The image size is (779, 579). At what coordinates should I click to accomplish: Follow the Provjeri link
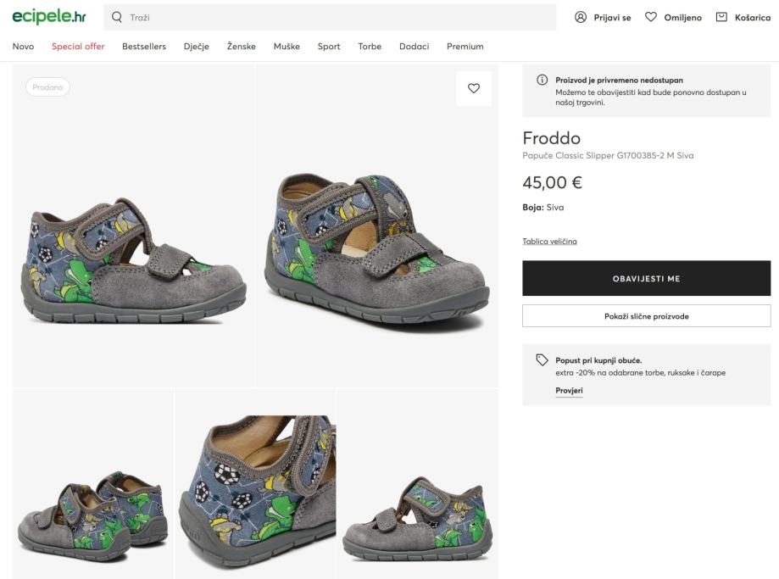[569, 391]
